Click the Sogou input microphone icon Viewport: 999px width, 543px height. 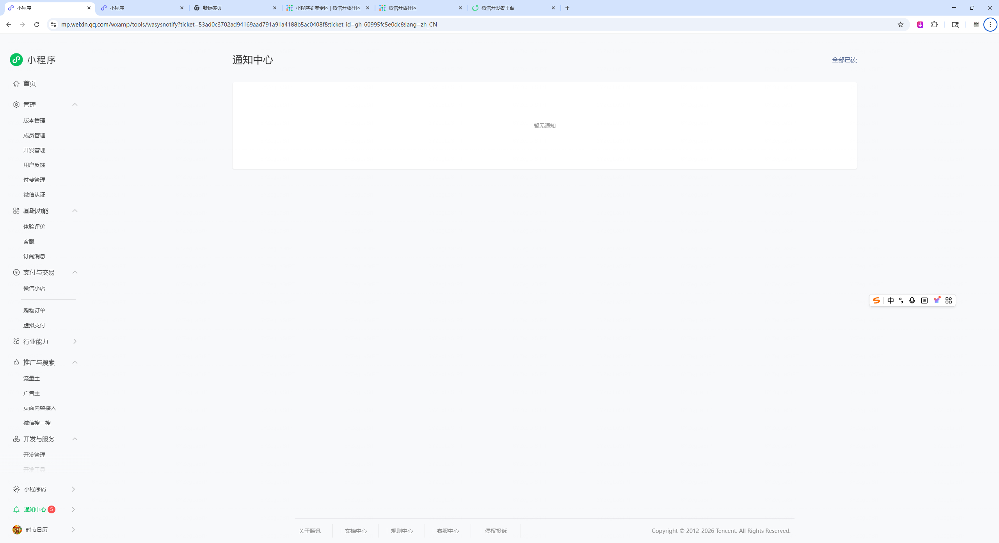click(912, 300)
